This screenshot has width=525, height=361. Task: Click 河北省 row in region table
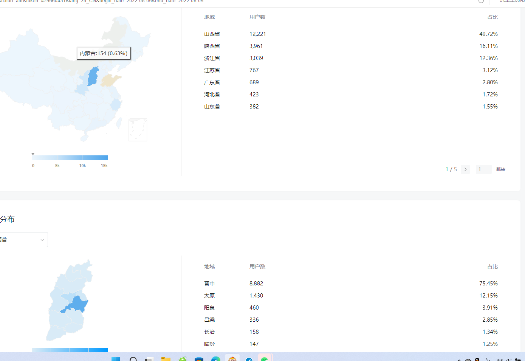tap(351, 95)
